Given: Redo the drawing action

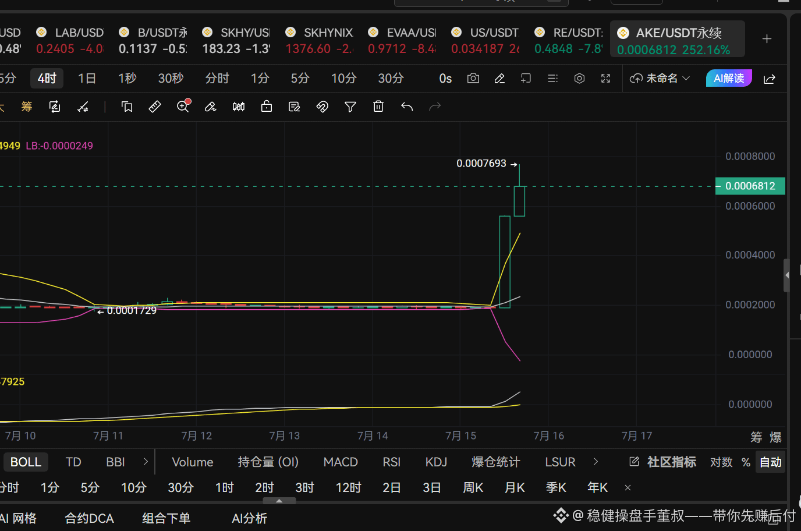Looking at the screenshot, I should click(x=435, y=107).
